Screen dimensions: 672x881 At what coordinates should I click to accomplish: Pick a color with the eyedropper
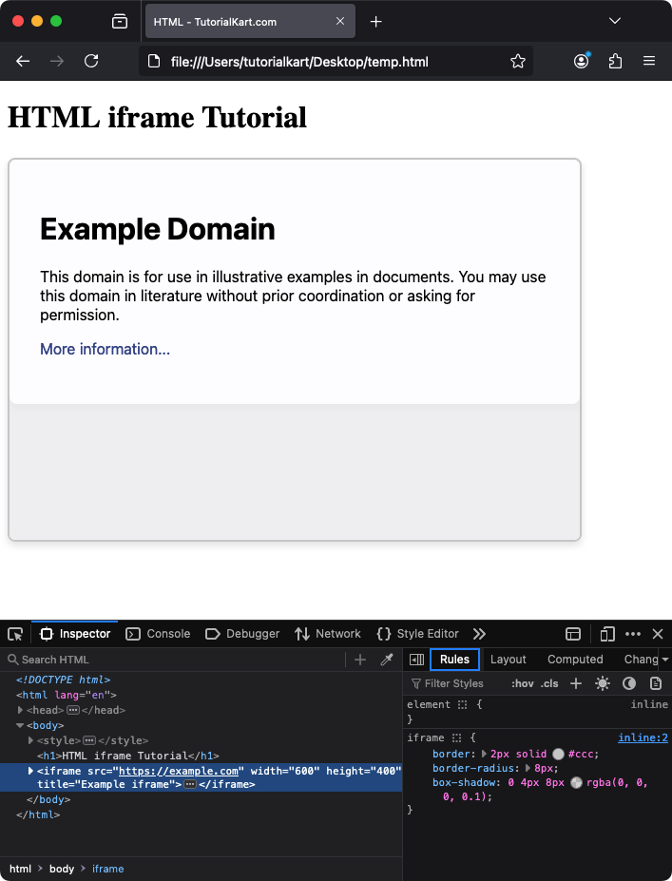point(387,660)
